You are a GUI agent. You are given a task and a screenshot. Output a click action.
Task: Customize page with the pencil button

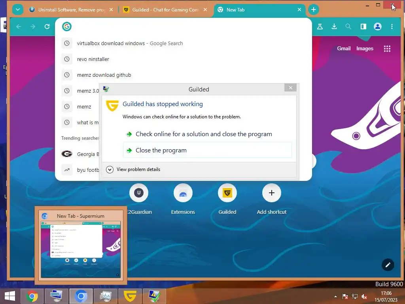[x=388, y=264]
